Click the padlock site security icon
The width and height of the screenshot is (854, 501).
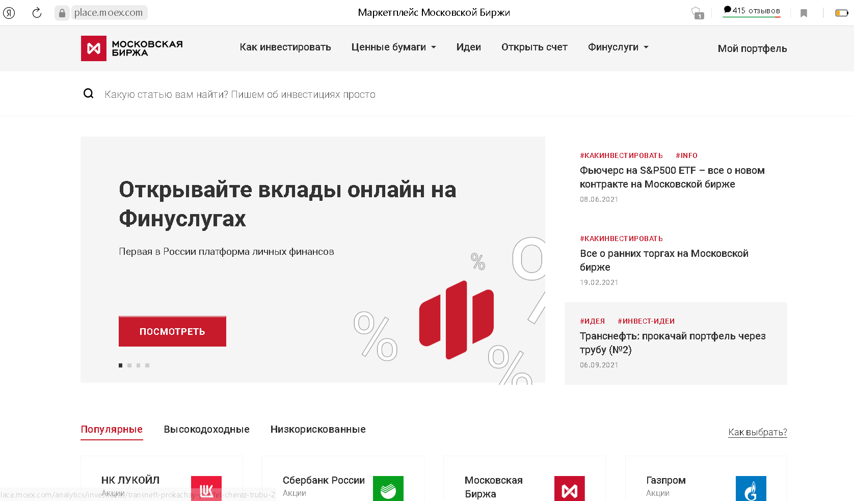(x=62, y=13)
